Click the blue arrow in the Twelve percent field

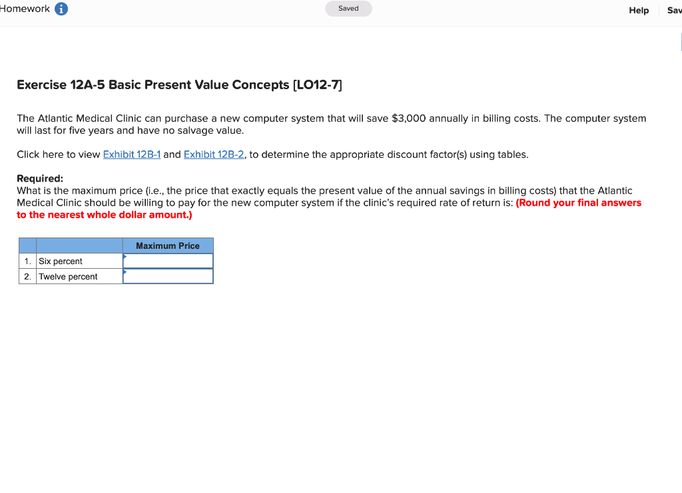click(124, 272)
